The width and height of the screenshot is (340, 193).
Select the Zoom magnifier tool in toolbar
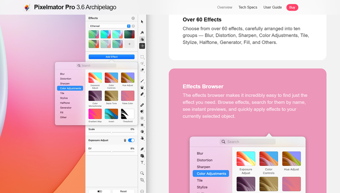coord(142,173)
